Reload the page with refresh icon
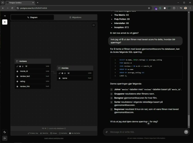This screenshot has height=143, width=193. click(x=12, y=8)
